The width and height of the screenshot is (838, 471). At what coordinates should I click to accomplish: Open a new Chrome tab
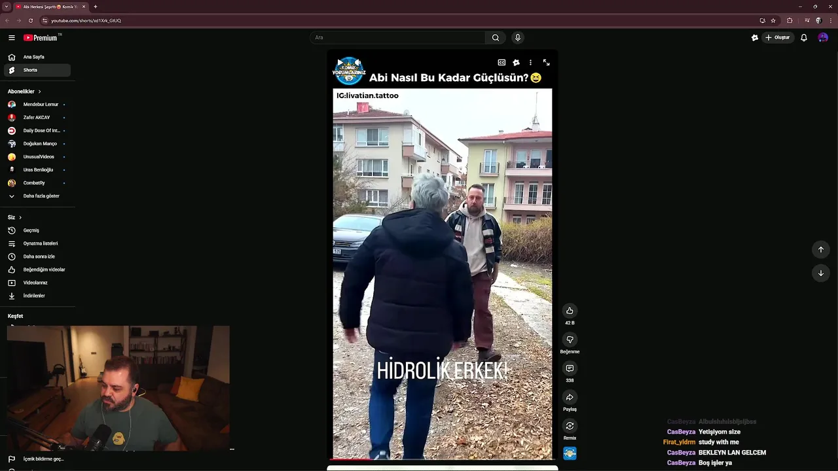[x=96, y=7]
